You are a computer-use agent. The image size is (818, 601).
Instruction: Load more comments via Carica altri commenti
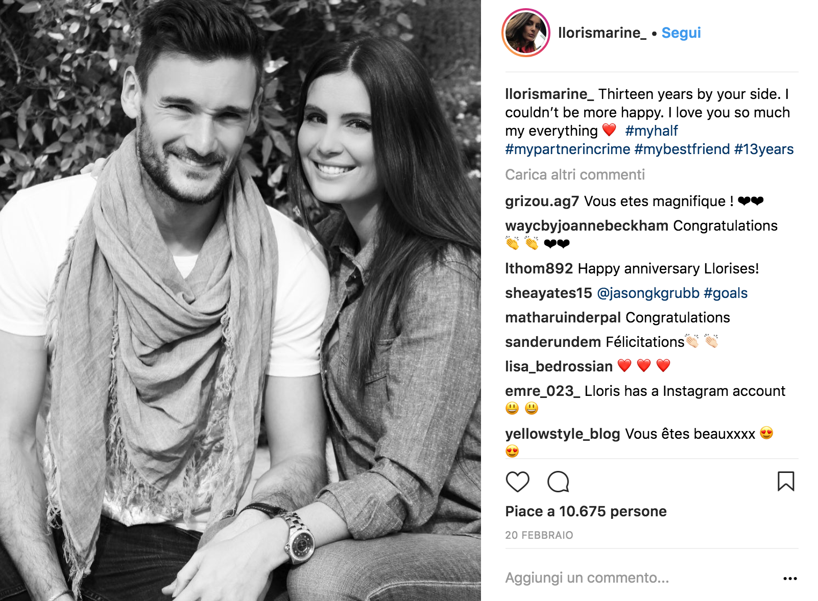point(575,174)
